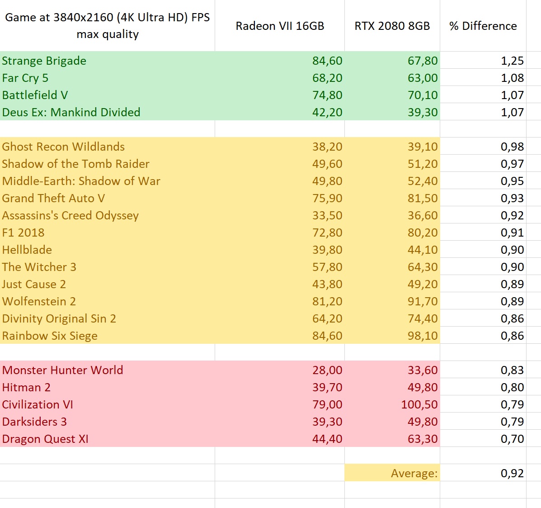Screen dimensions: 541x508
Task: Click Strange Brigade's Radeon VII value 84,60
Action: pos(280,60)
